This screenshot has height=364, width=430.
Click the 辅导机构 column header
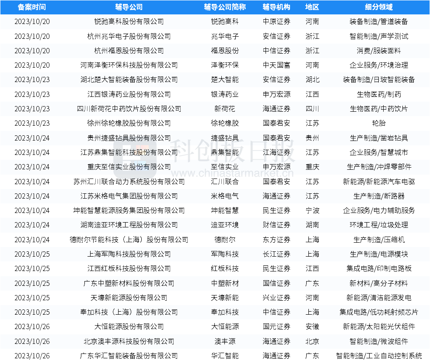click(276, 7)
